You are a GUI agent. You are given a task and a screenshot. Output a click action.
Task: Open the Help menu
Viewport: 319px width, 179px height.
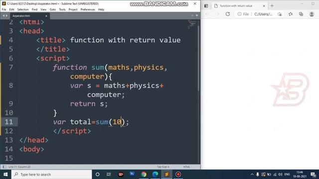click(x=101, y=9)
